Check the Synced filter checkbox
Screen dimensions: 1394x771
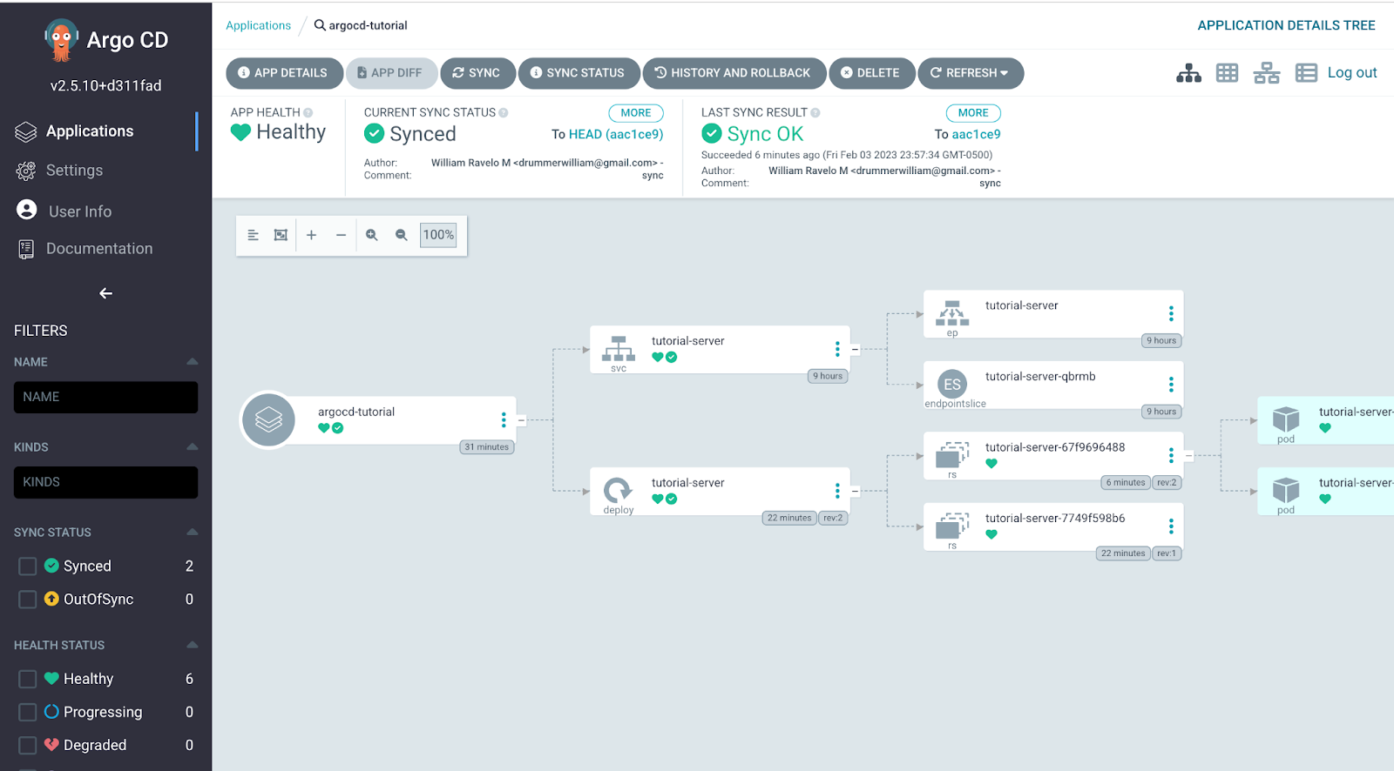click(28, 567)
